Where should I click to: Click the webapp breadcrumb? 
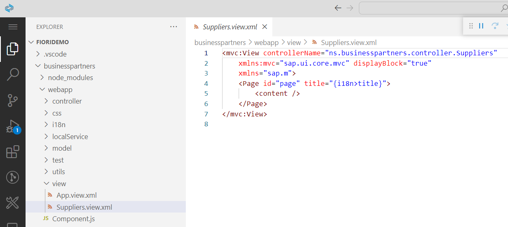(266, 43)
